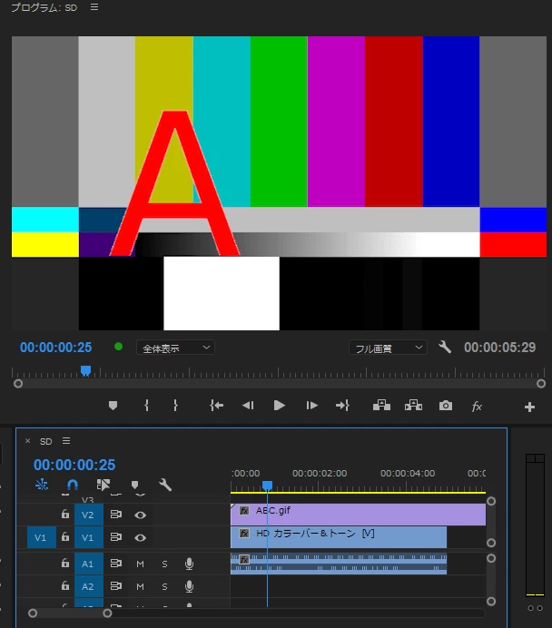Click Program monitor playhead marker
Image resolution: width=552 pixels, height=628 pixels.
point(85,370)
